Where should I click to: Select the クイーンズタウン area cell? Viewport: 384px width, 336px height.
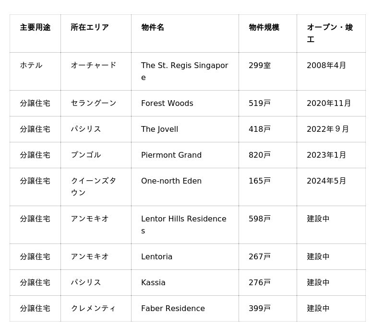coord(94,187)
